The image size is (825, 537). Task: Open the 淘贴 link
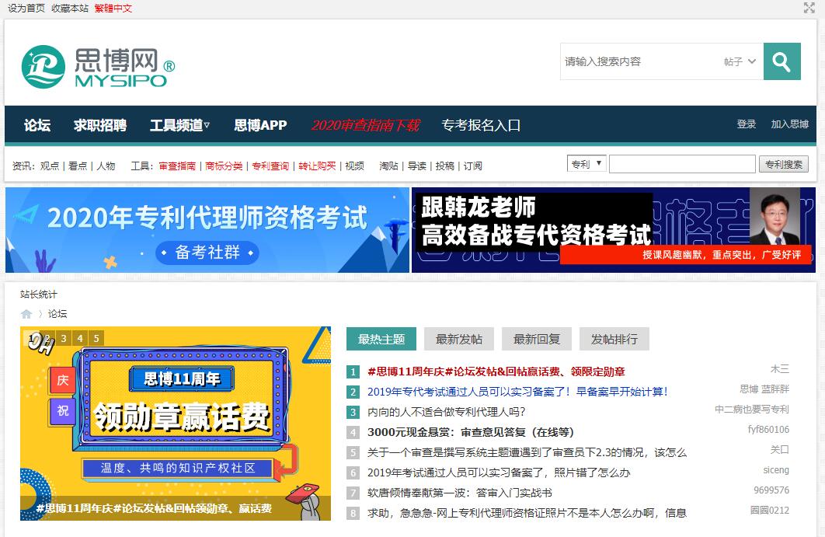pyautogui.click(x=389, y=166)
